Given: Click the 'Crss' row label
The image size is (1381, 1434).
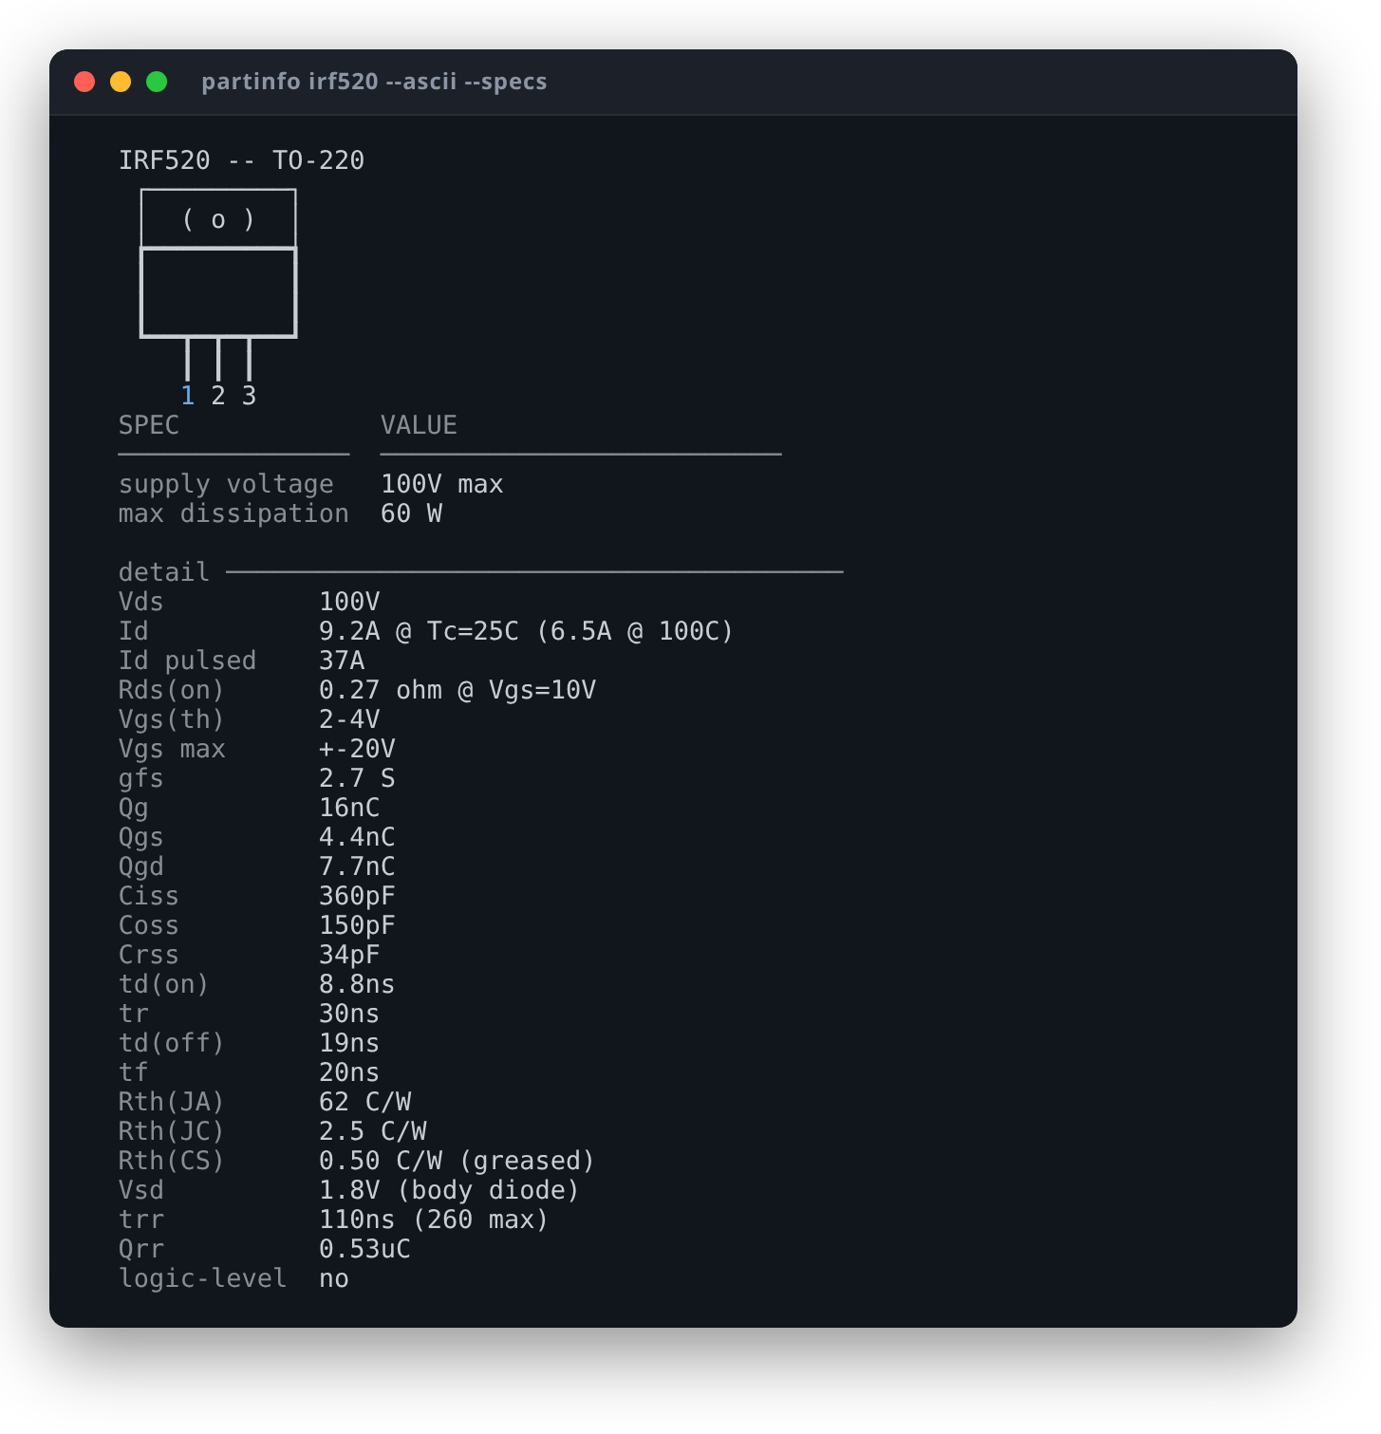Looking at the screenshot, I should pos(149,955).
